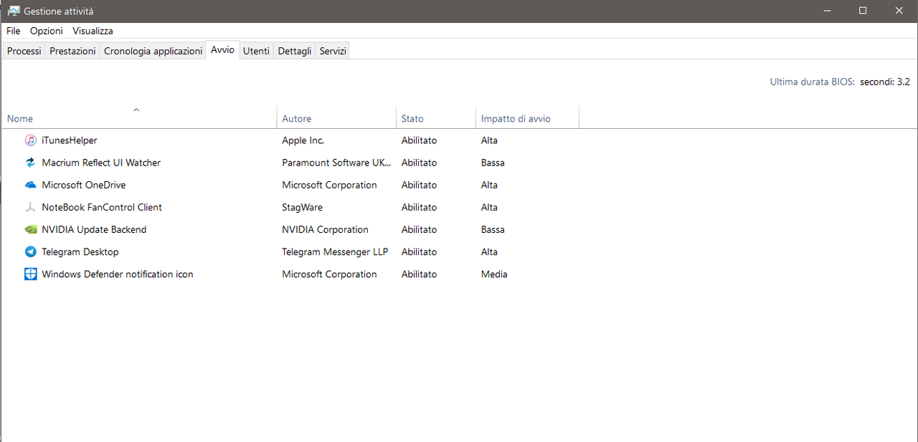Click the Alta impact for iTunesHelper
The image size is (918, 442).
click(x=489, y=140)
